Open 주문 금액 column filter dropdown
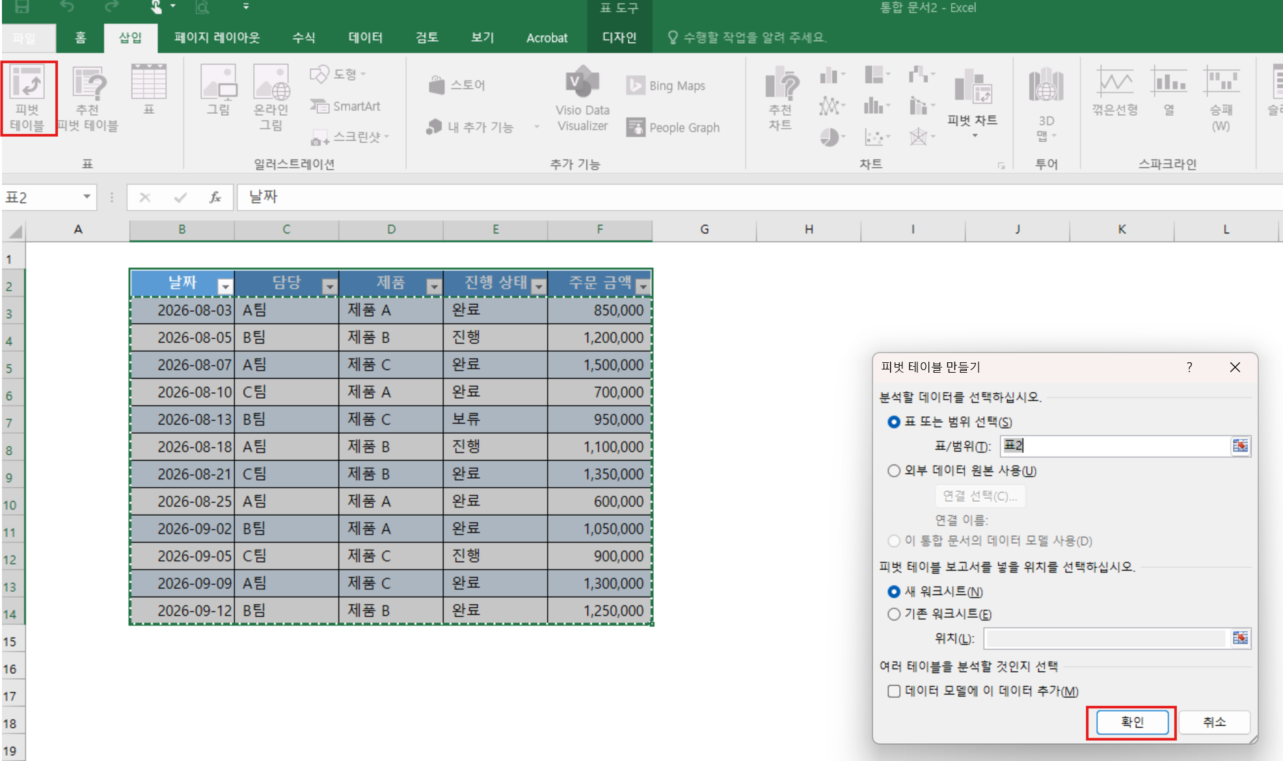 (643, 286)
